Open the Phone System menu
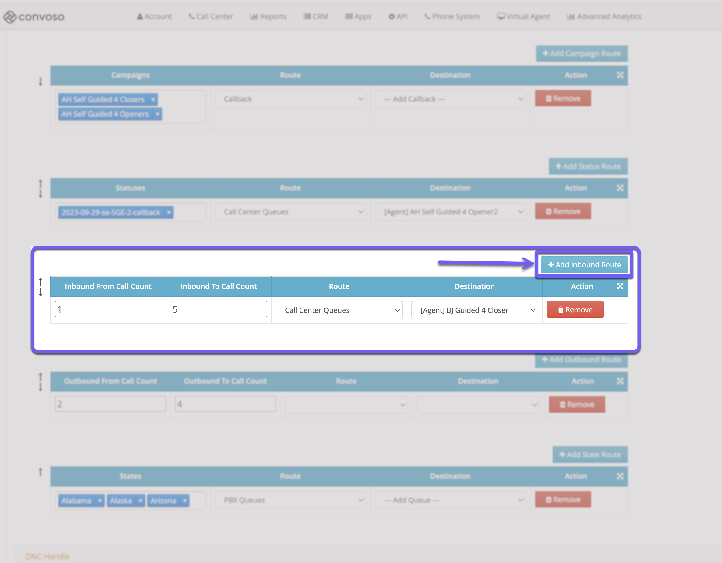Viewport: 722px width, 563px height. 452,17
